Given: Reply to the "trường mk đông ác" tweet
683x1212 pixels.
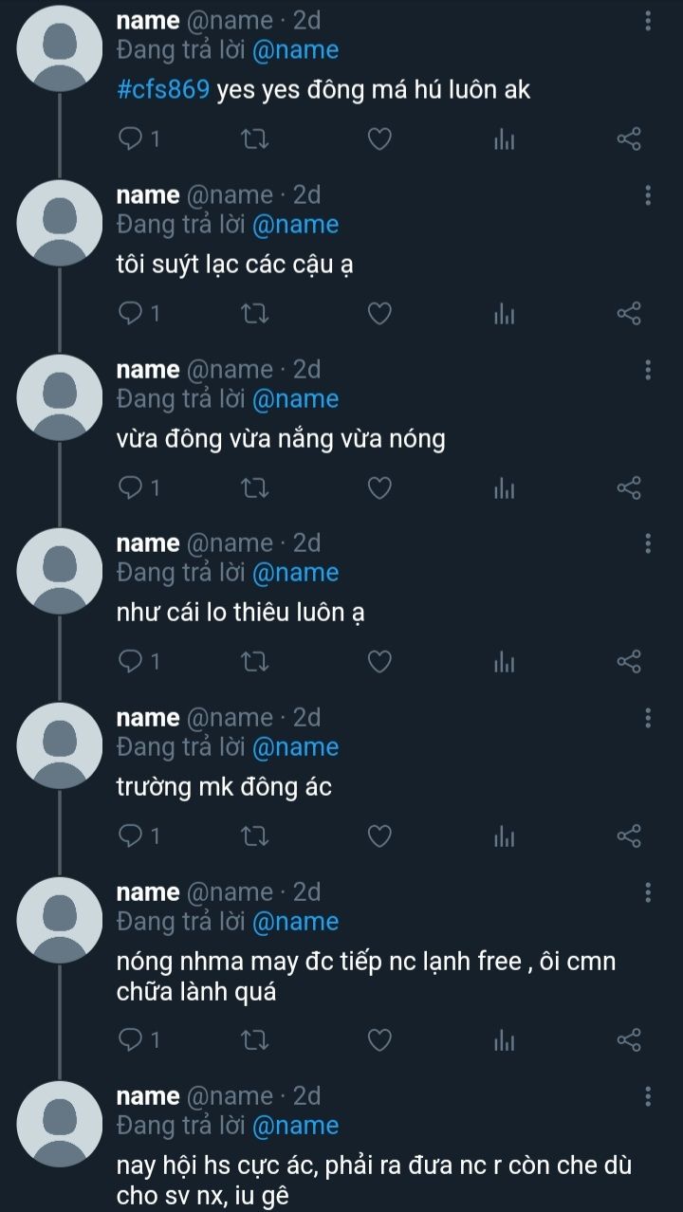Looking at the screenshot, I should [138, 836].
